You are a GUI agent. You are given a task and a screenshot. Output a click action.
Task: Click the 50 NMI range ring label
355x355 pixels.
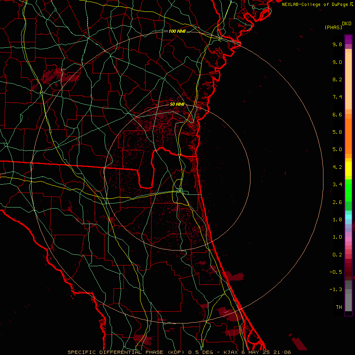tap(177, 104)
